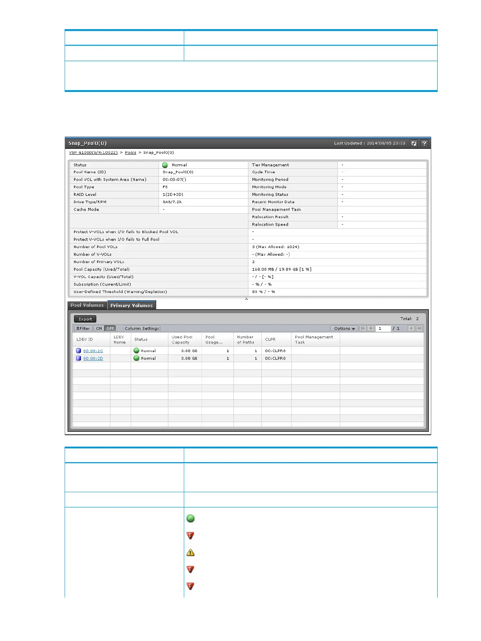Click the Export button
The image size is (481, 641).
click(x=85, y=319)
